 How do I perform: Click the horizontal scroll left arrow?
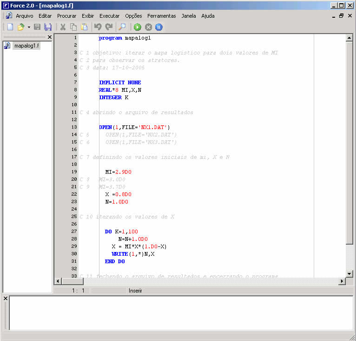(58, 281)
